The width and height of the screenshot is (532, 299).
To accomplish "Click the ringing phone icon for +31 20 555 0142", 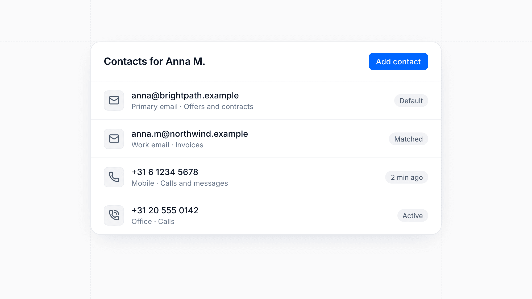I will pos(114,215).
